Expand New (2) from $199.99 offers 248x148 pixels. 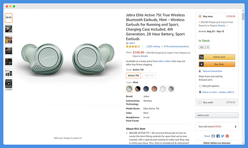[x=217, y=127]
